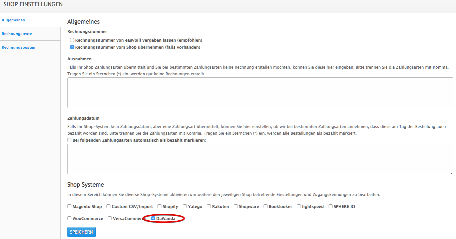
Task: Click the 'SHOP EINSTELLUNGEN' page title
Action: (33, 4)
